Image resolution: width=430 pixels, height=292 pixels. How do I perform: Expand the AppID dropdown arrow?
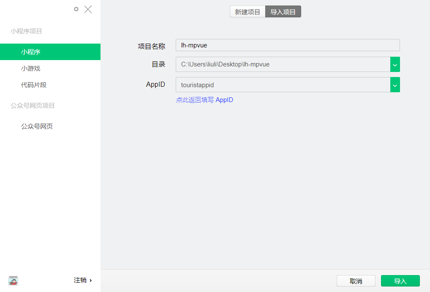(x=395, y=85)
